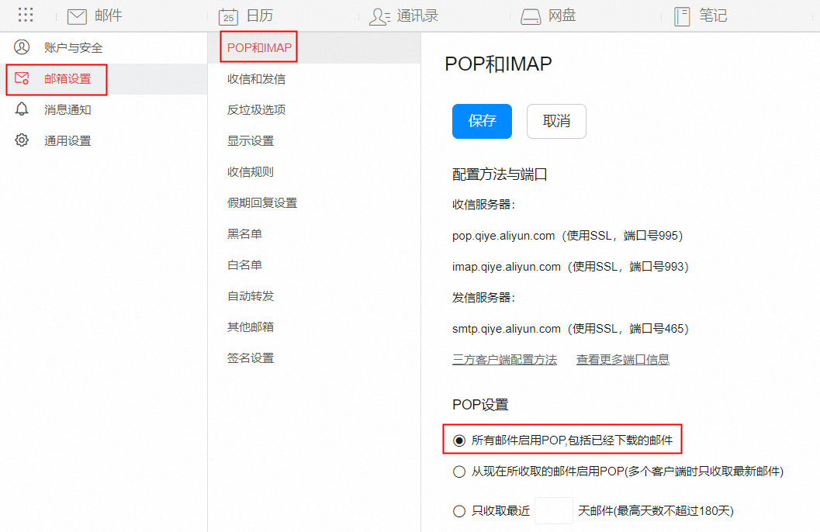Viewport: 820px width, 532px height.
Task: Click the general settings gear icon
Action: pyautogui.click(x=22, y=140)
